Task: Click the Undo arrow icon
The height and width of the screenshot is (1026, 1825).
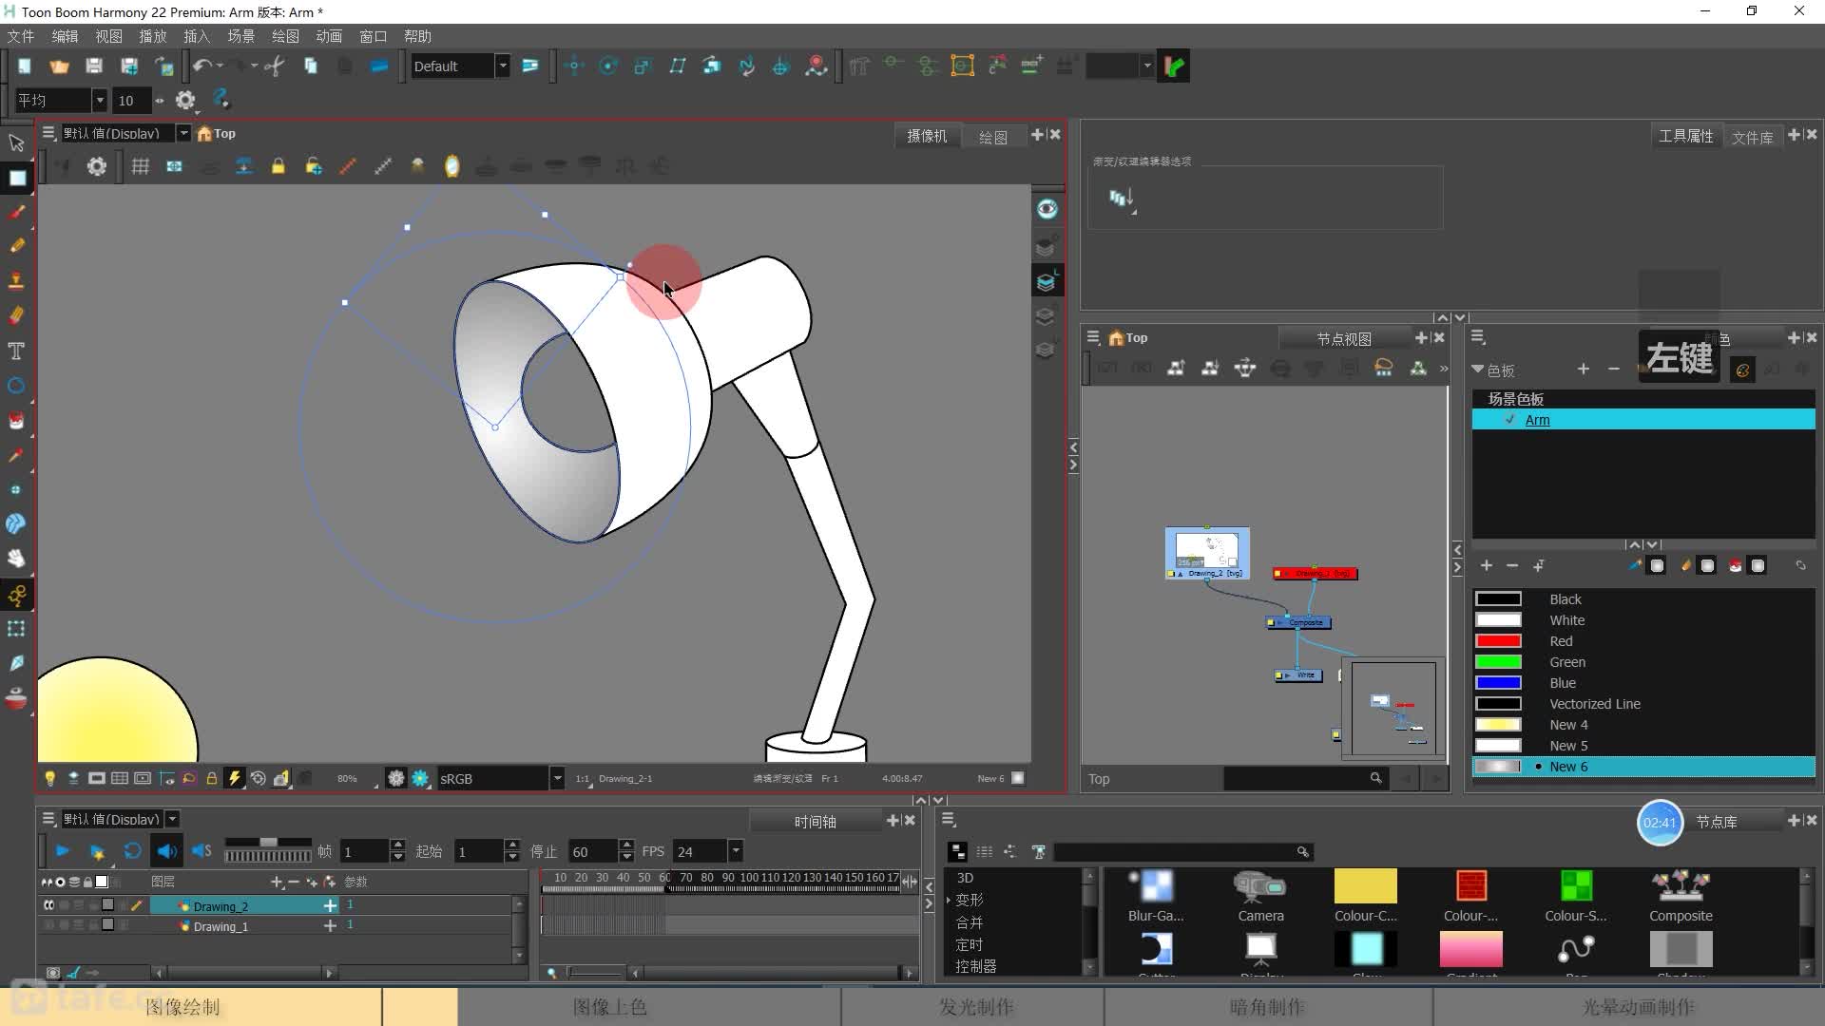Action: pos(202,66)
